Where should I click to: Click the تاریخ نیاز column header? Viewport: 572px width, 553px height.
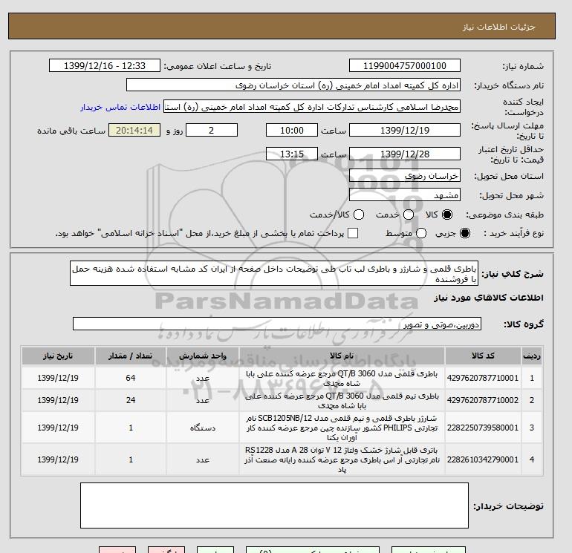click(58, 356)
